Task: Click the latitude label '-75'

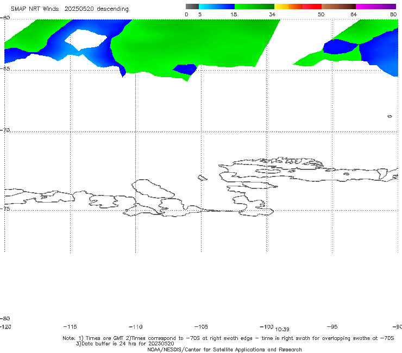Action: (5, 209)
